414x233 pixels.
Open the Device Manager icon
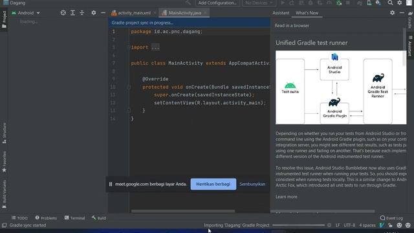[x=369, y=3]
